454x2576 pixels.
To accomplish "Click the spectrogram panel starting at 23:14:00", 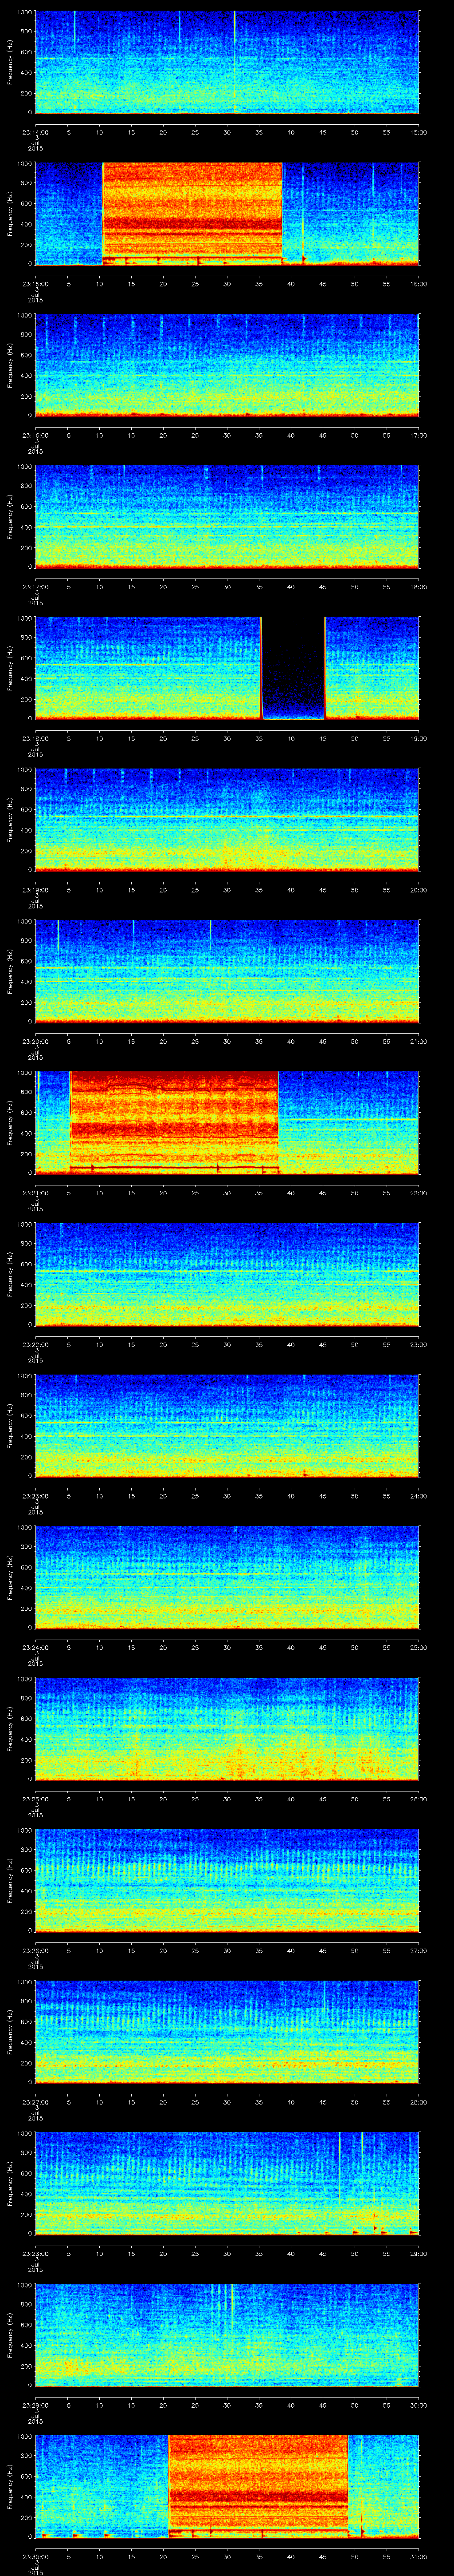I will tap(227, 62).
